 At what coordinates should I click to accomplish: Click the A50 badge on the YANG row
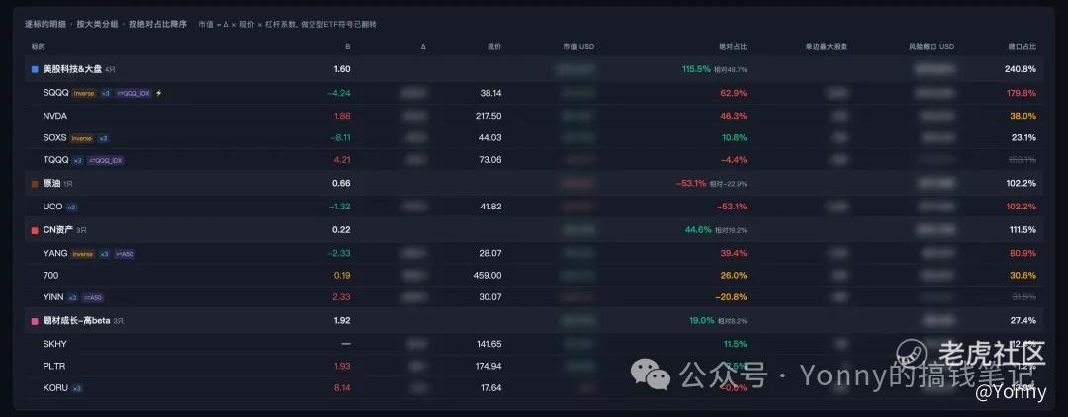point(125,254)
